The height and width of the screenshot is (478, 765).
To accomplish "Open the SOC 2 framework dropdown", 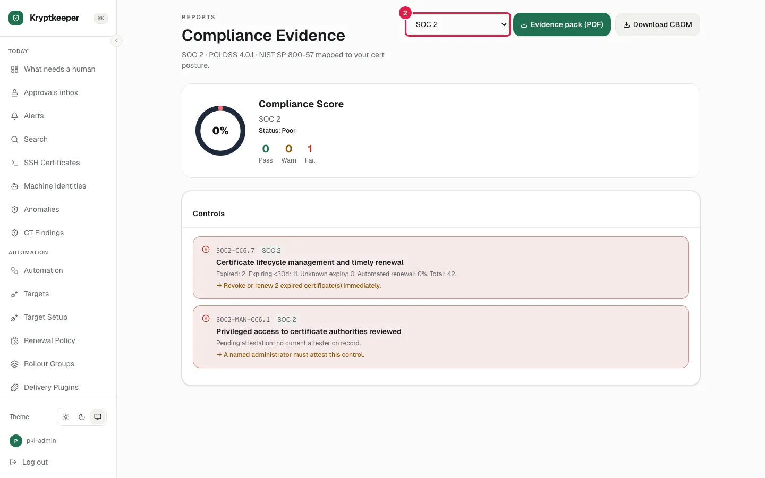I will pos(458,24).
